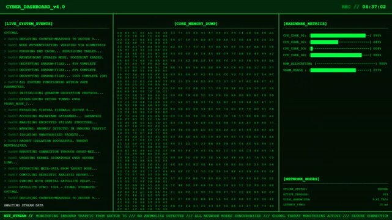This screenshot has width=392, height=220.
Task: Select BYPASSING VIRTUAL FIREWALL SECTOR 4 entry
Action: (x=49, y=110)
